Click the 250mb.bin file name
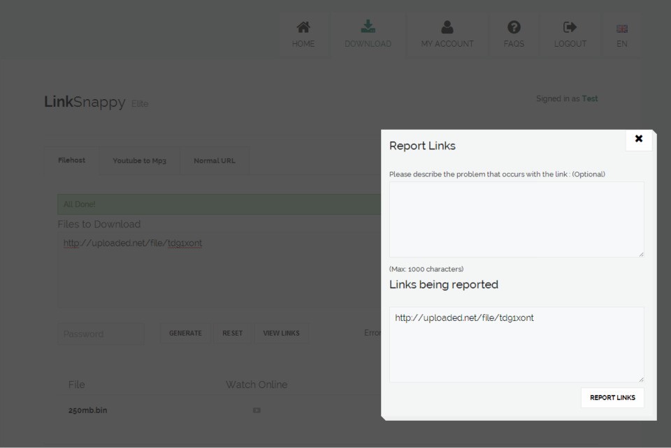671x448 pixels. pos(87,410)
